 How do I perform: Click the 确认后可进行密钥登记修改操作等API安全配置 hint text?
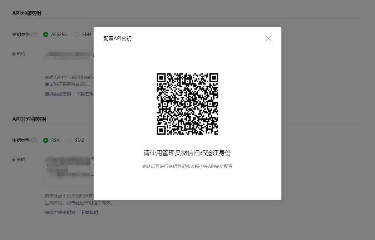tap(188, 166)
